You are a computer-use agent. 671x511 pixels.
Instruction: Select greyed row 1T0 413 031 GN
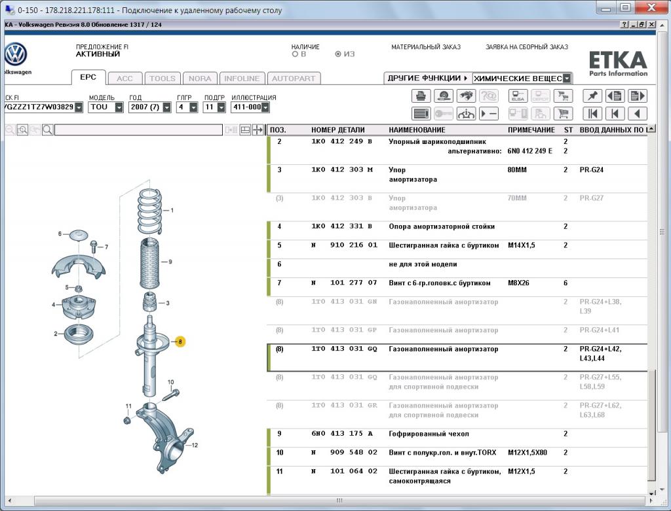[x=457, y=311]
